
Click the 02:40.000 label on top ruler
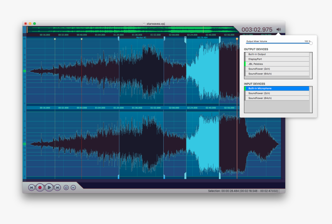[211, 35]
